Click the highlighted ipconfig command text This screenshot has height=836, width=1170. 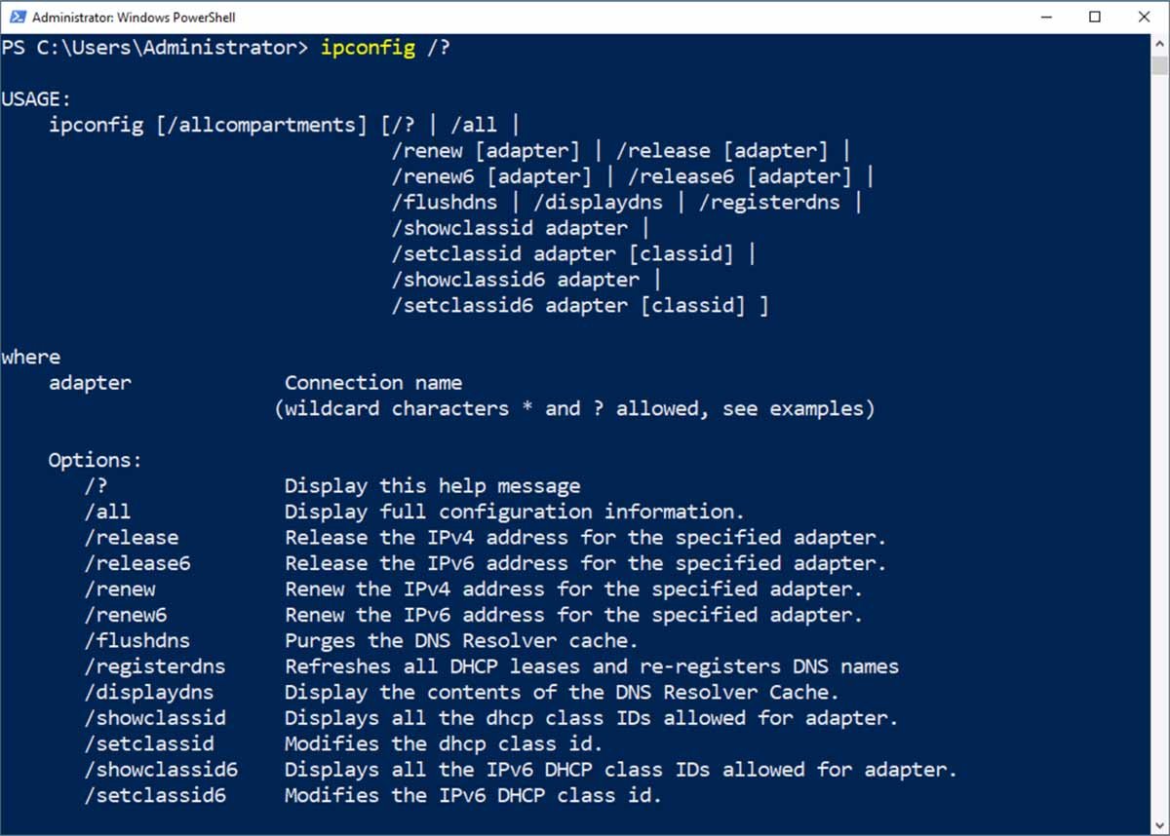(368, 46)
